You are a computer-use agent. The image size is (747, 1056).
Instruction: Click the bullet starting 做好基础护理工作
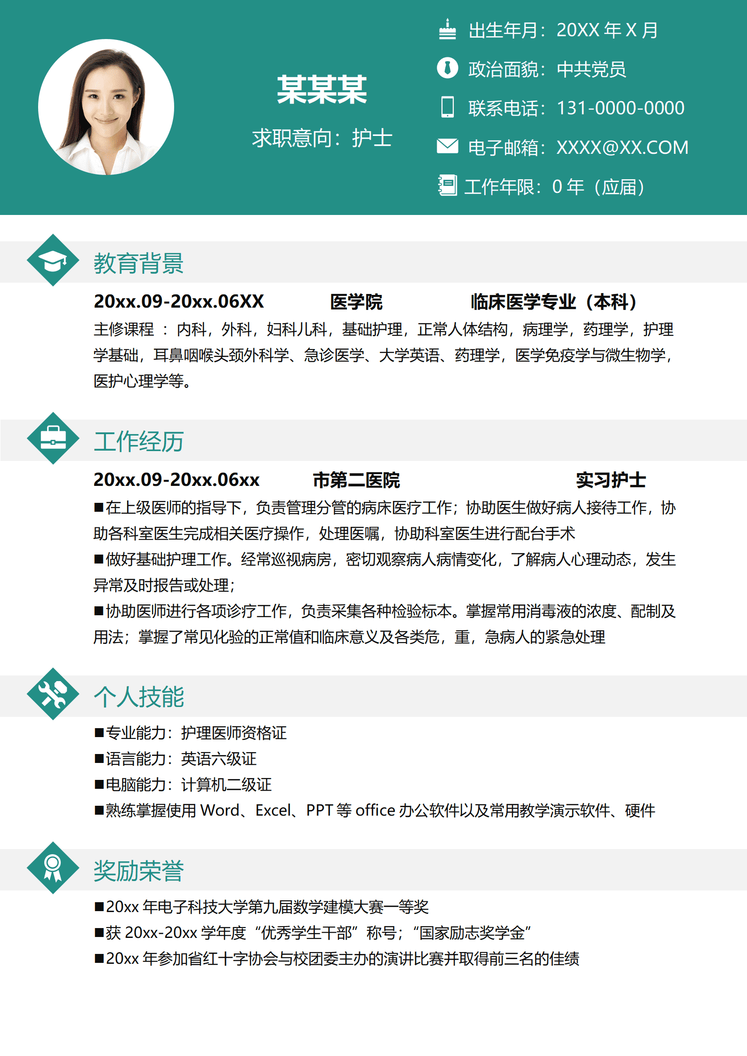[x=385, y=559]
